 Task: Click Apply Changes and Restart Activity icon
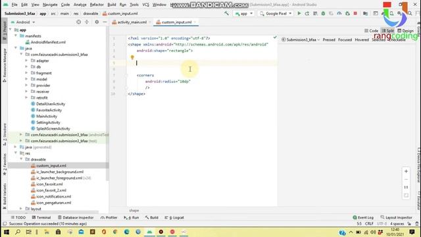point(307,13)
